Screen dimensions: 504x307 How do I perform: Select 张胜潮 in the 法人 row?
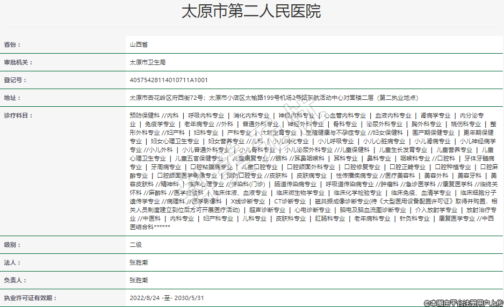point(139,262)
